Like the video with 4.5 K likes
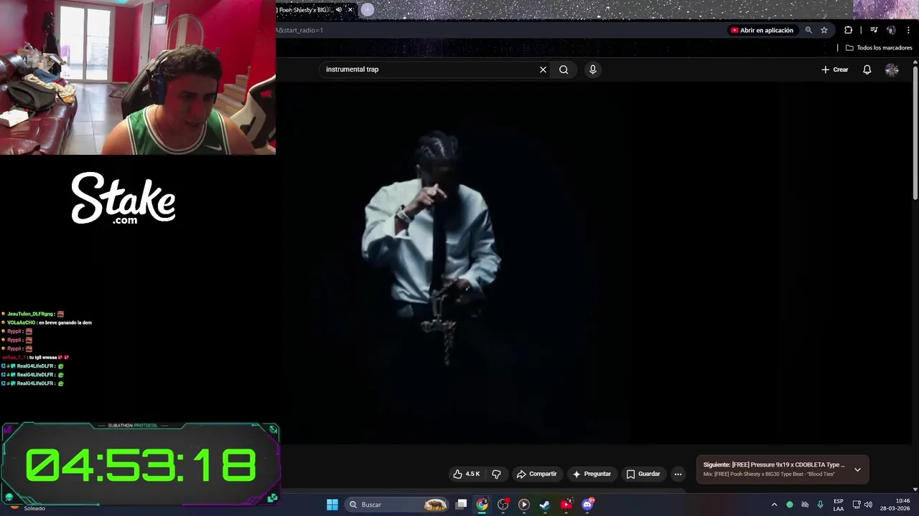The height and width of the screenshot is (516, 919). point(466,474)
